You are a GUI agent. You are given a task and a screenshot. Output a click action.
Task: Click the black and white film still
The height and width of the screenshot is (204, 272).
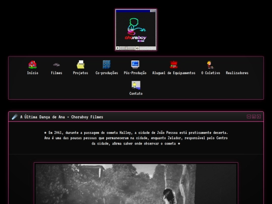click(x=136, y=184)
